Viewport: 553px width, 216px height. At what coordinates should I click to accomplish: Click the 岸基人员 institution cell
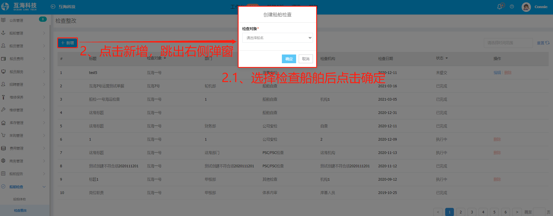tap(327, 193)
